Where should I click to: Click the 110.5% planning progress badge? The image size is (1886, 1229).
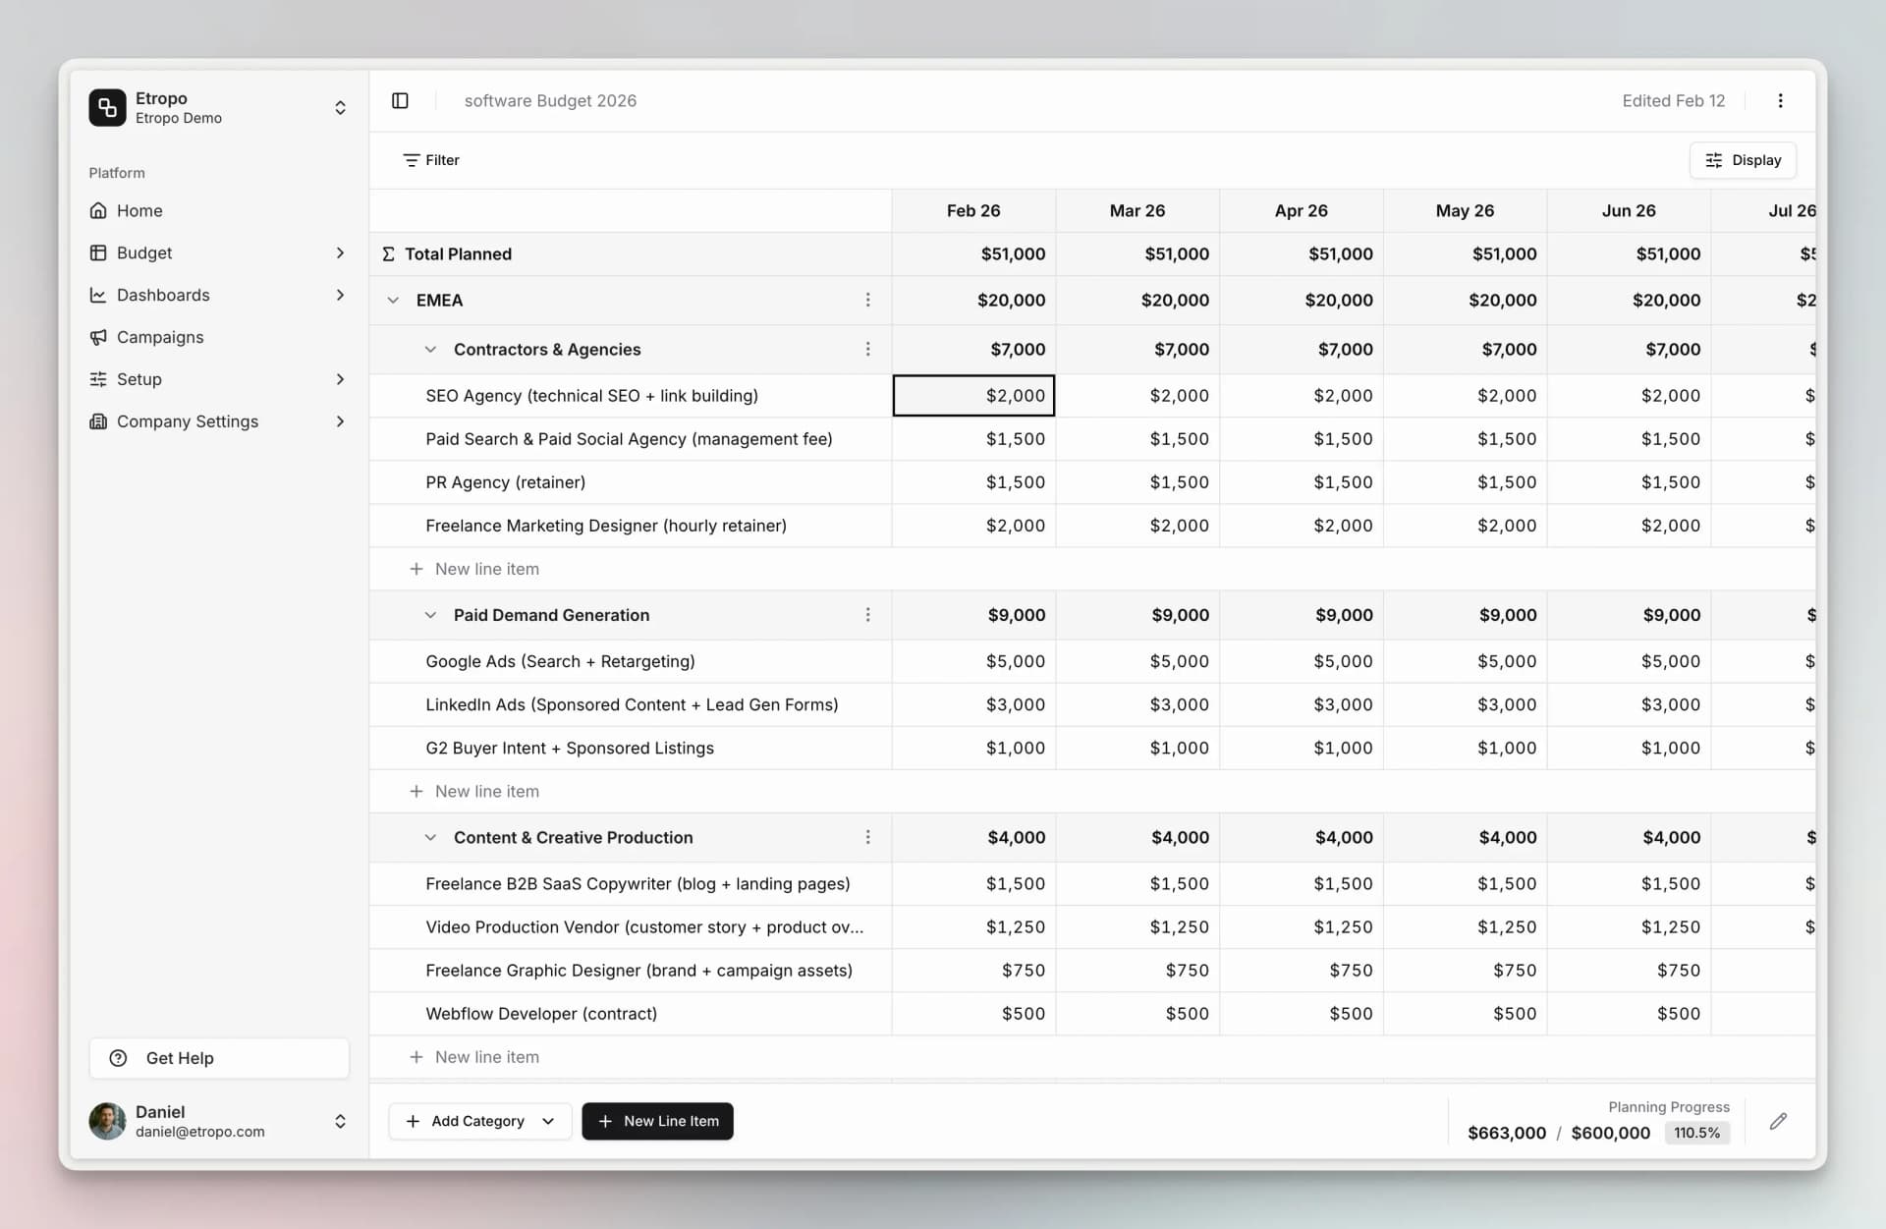[x=1697, y=1133]
